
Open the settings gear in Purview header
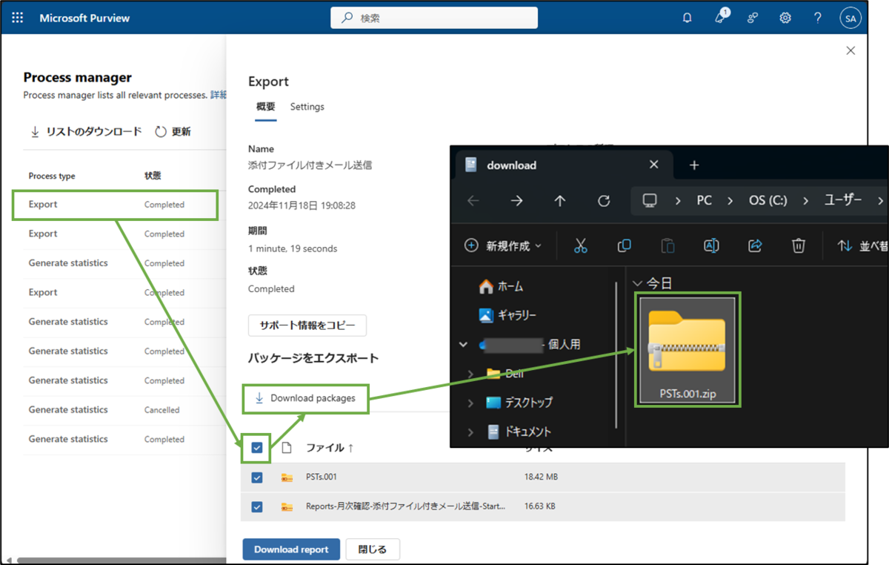click(785, 18)
